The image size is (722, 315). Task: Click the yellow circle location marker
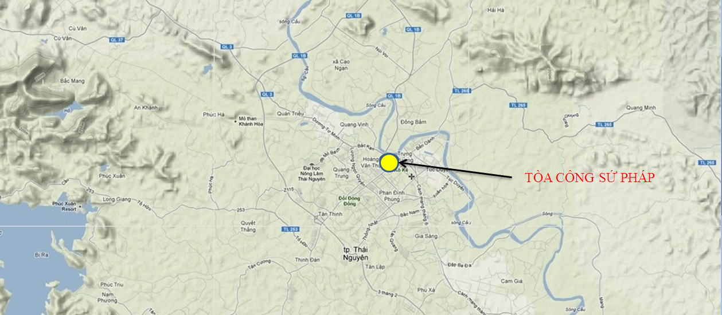click(389, 163)
